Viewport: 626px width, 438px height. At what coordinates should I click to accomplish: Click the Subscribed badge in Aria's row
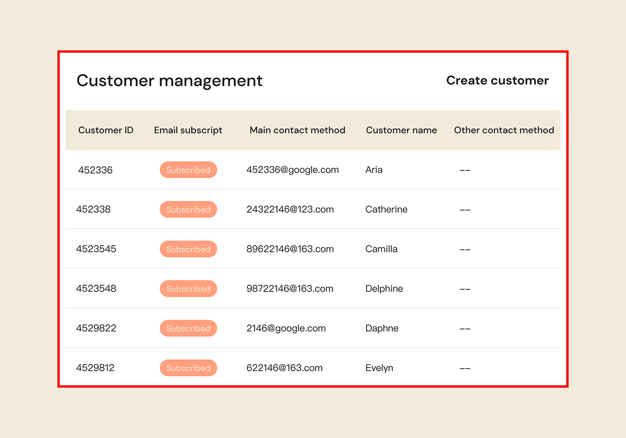pos(188,170)
